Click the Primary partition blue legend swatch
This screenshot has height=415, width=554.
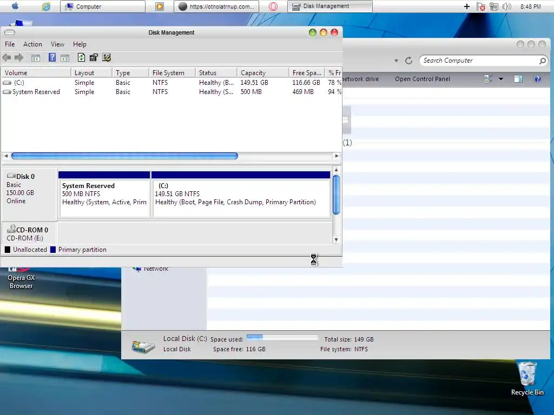point(53,250)
